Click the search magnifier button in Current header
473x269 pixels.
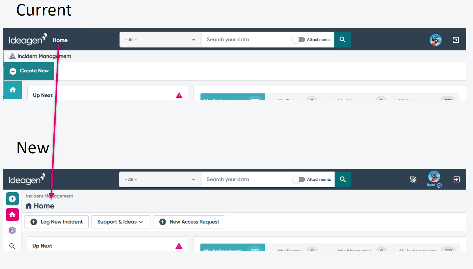pyautogui.click(x=342, y=40)
